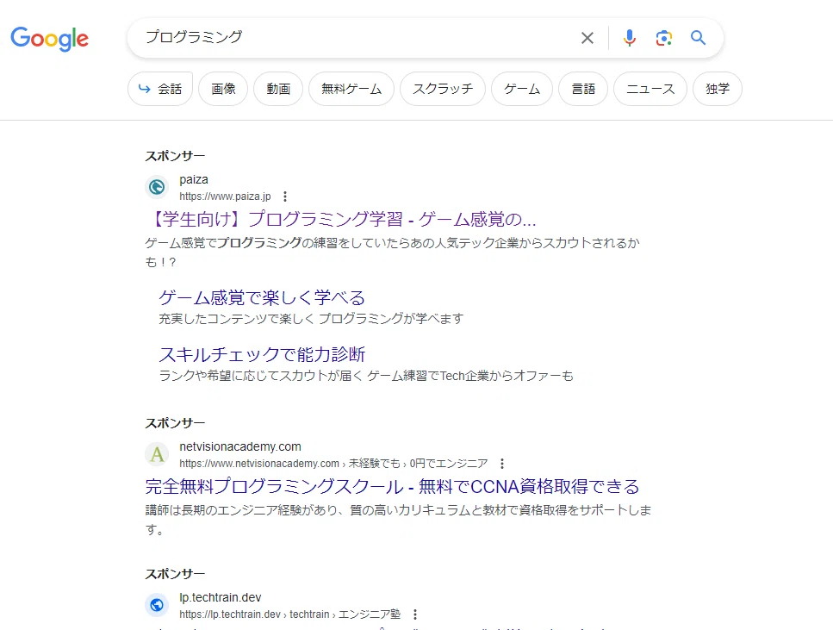Clear the search box with the X icon
Image resolution: width=833 pixels, height=630 pixels.
587,38
